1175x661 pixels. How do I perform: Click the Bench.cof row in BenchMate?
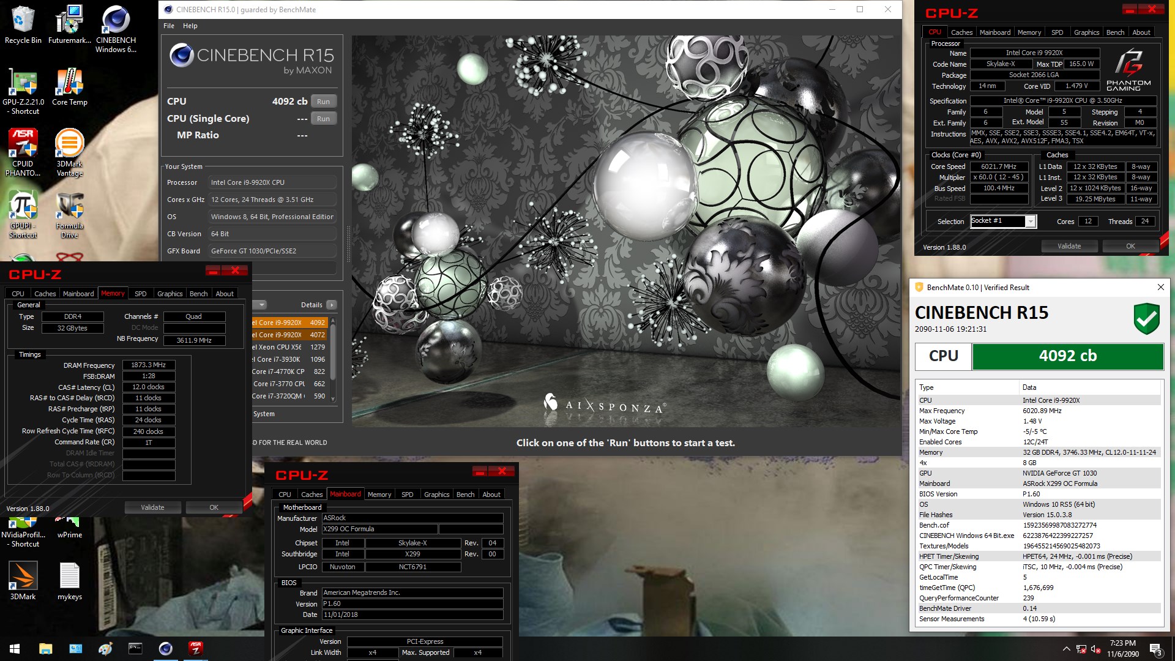click(x=1038, y=525)
